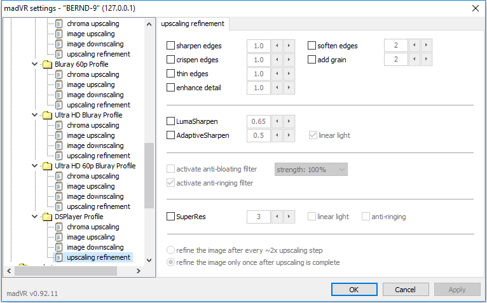Click the DSPlayer Profile folder icon
The height and width of the screenshot is (303, 487).
click(x=47, y=217)
